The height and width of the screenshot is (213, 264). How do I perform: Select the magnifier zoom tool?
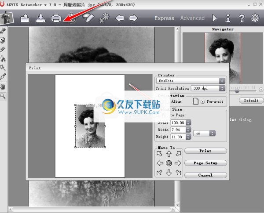(3, 96)
